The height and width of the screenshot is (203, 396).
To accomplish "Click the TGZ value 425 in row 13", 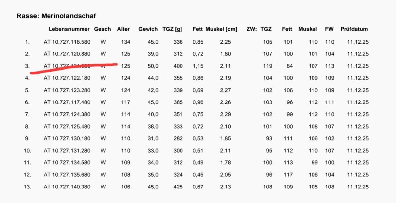I will coord(178,187).
